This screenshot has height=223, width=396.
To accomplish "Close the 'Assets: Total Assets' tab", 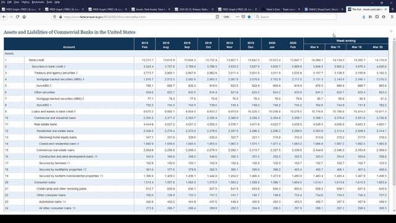I will pyautogui.click(x=169, y=9).
